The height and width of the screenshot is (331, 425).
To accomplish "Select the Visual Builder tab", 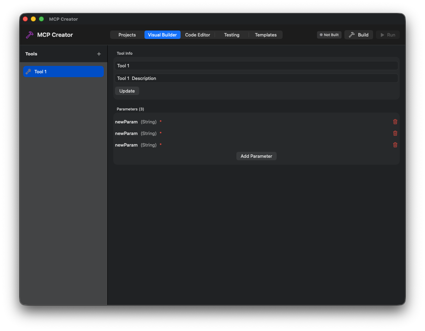I will (162, 35).
